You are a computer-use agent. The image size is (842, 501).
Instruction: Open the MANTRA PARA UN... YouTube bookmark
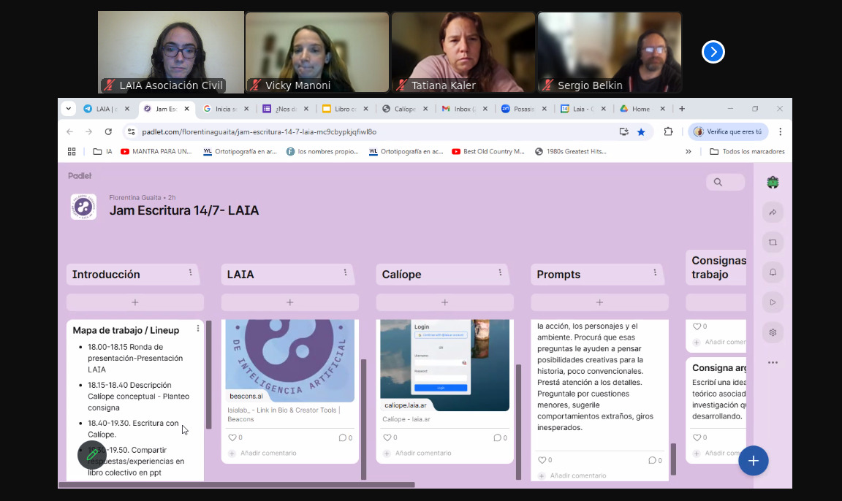156,152
